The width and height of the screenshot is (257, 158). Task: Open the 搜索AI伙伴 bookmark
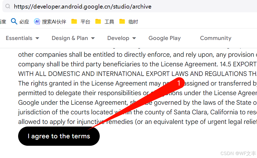pos(50,22)
